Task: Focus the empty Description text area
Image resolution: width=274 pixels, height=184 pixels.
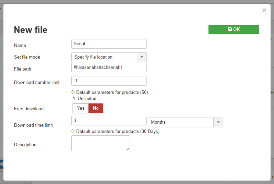Action: click(x=100, y=143)
